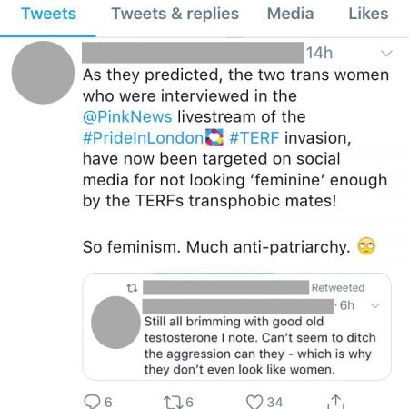Open the main tweet's chevron dropdown menu
This screenshot has width=409, height=409.
point(386,54)
